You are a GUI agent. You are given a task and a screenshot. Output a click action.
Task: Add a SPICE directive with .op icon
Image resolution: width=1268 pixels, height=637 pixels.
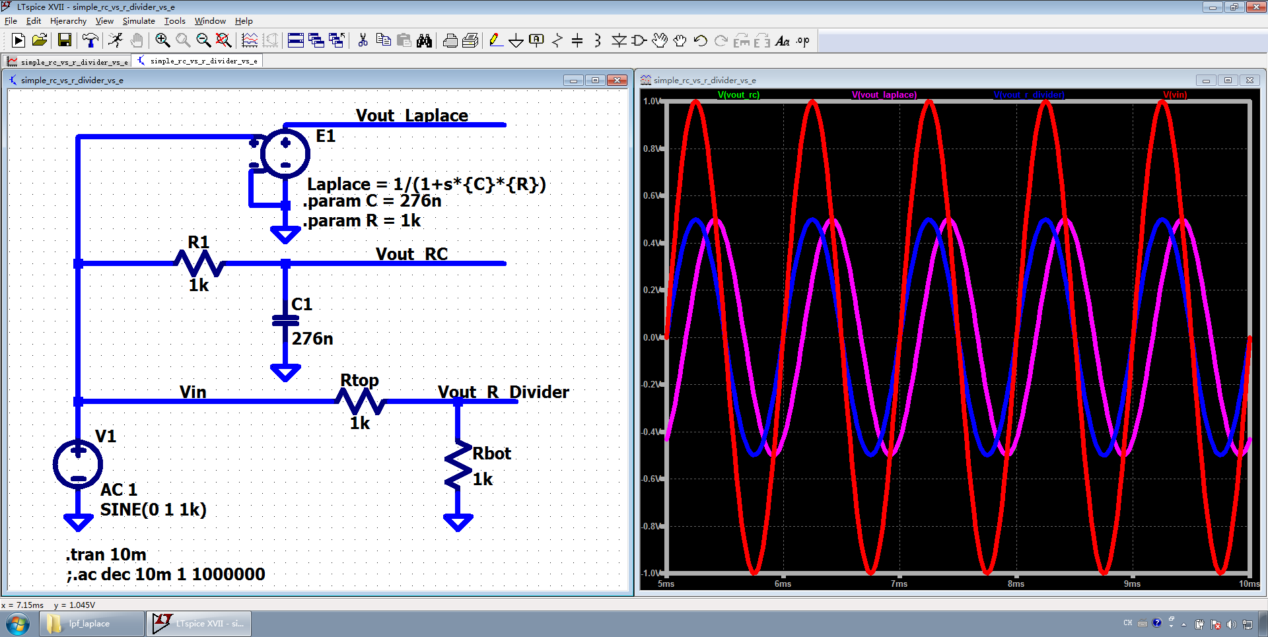tap(802, 41)
